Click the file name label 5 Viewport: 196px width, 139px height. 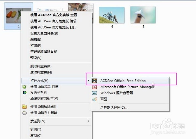(x=143, y=27)
